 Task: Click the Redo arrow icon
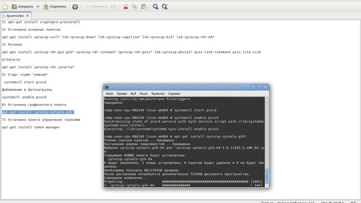113,7
